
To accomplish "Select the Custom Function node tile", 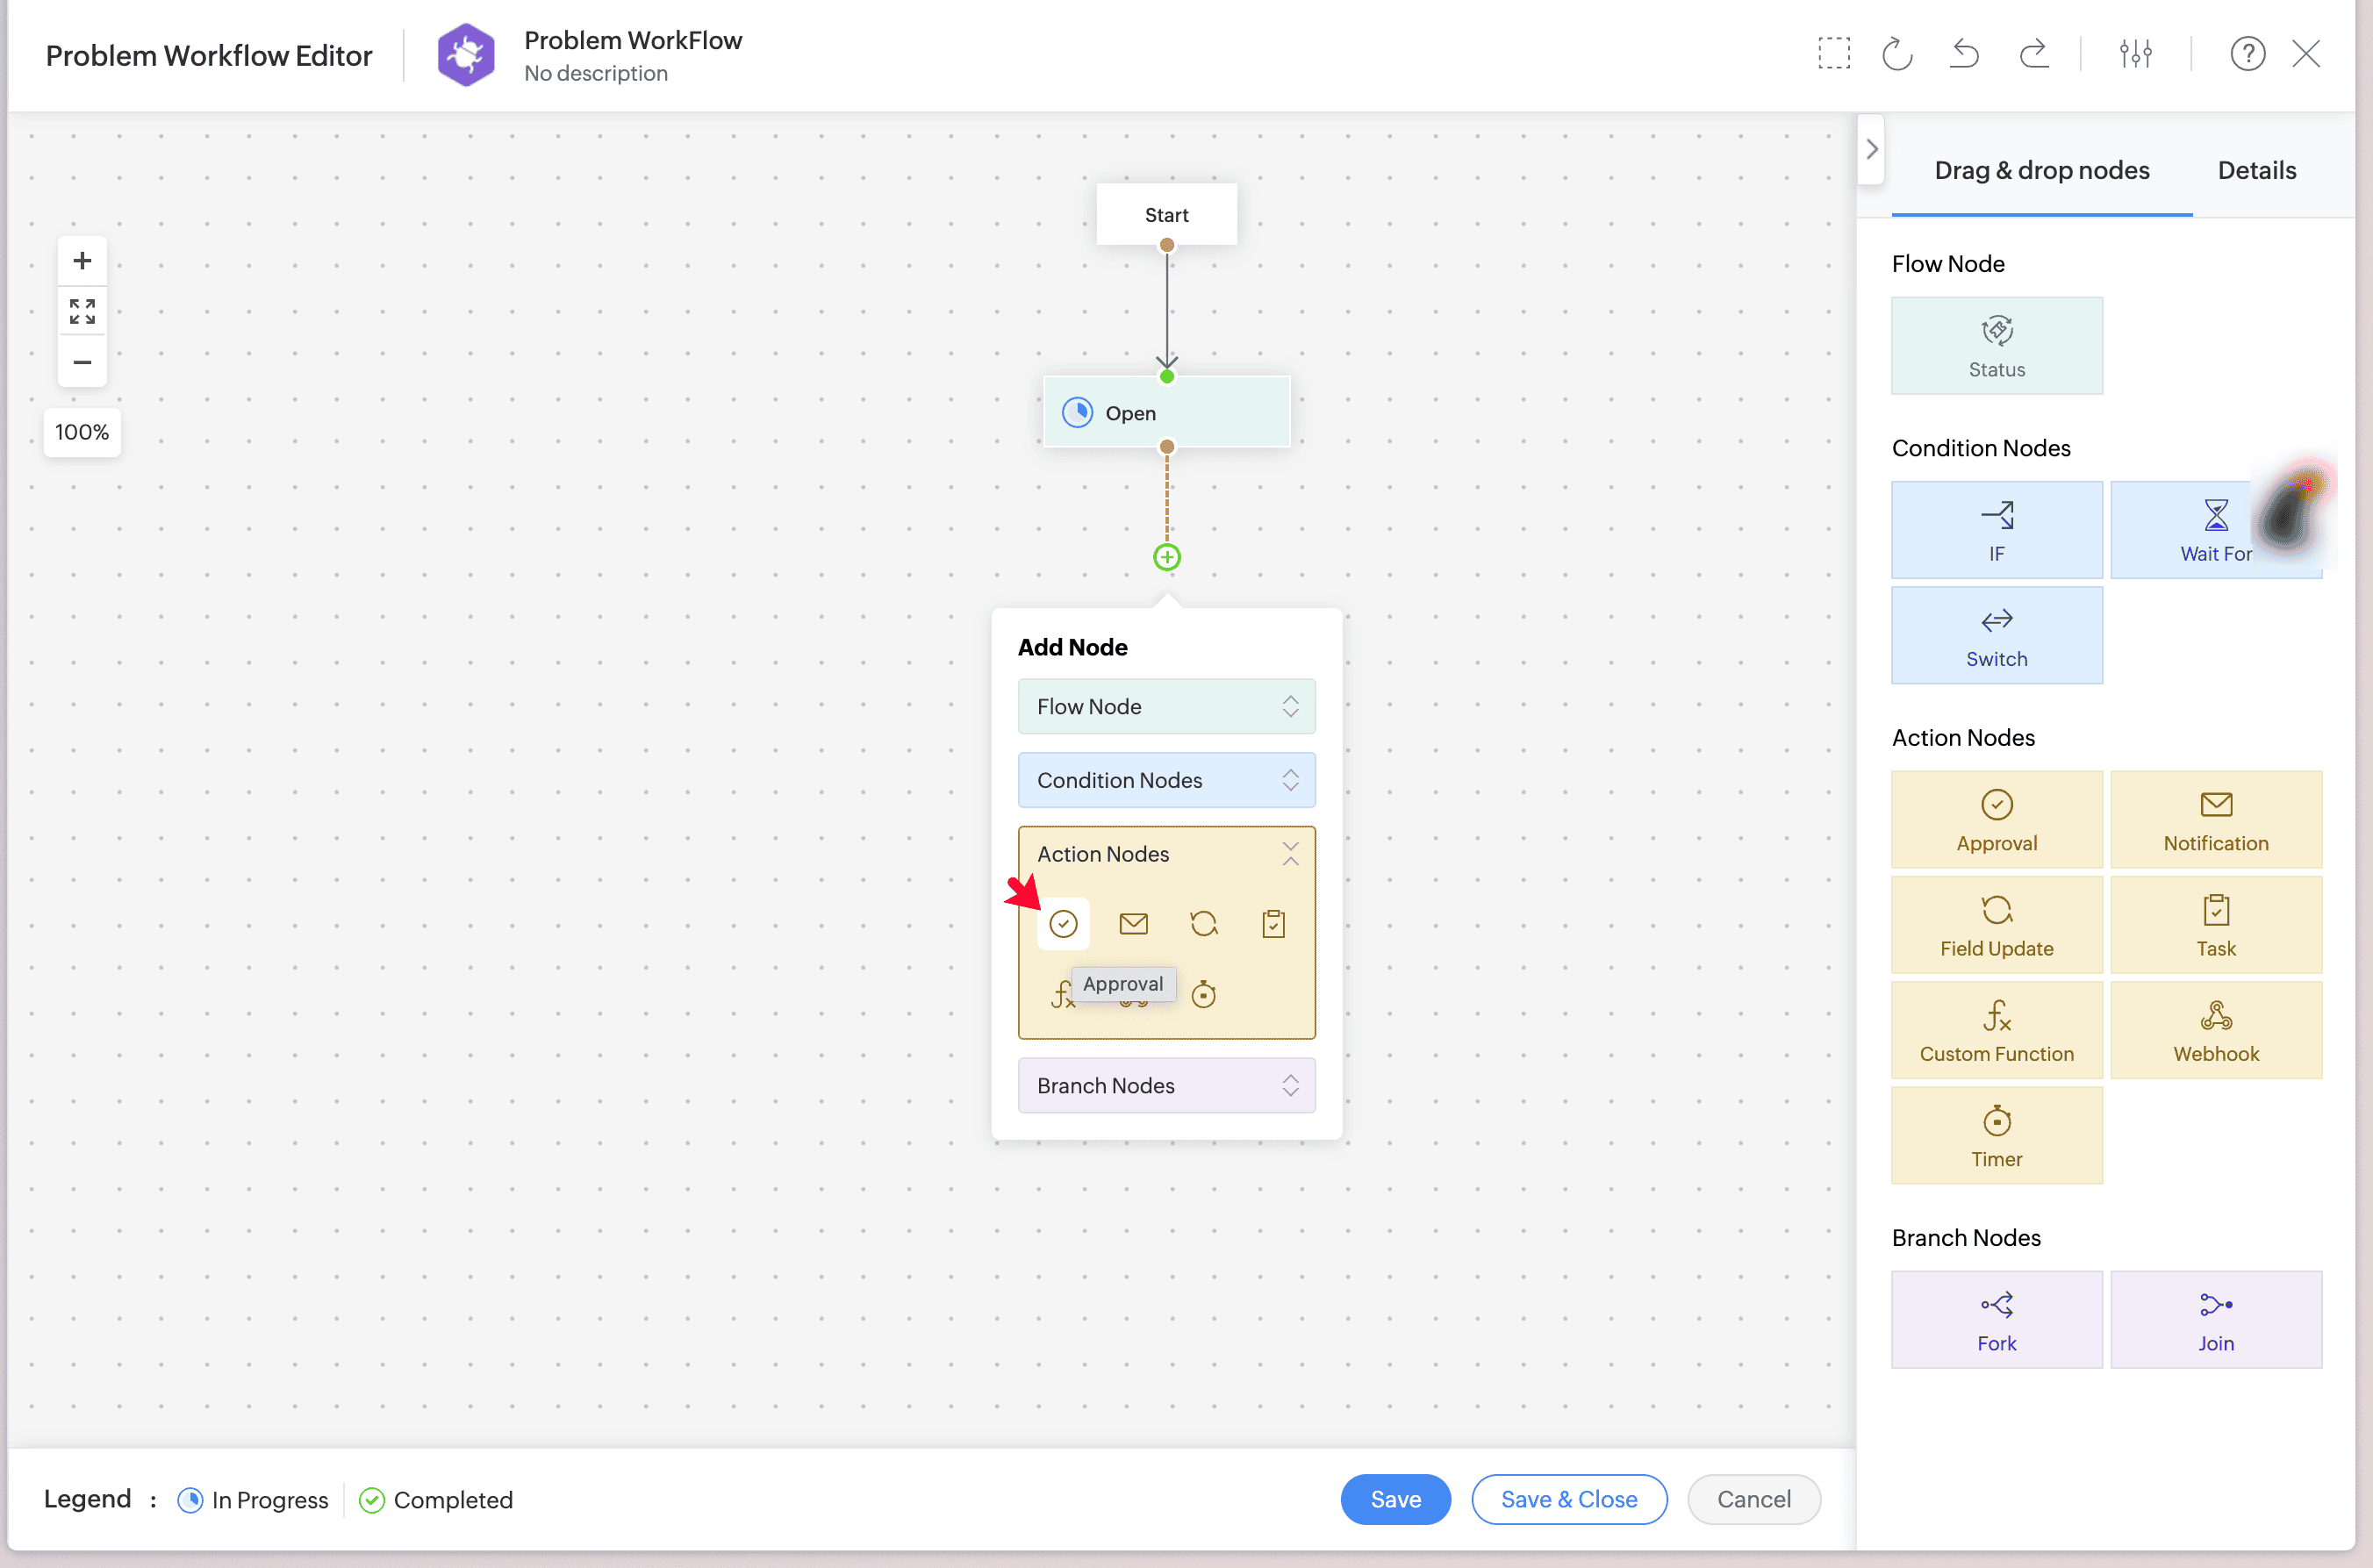I will pos(1996,1030).
